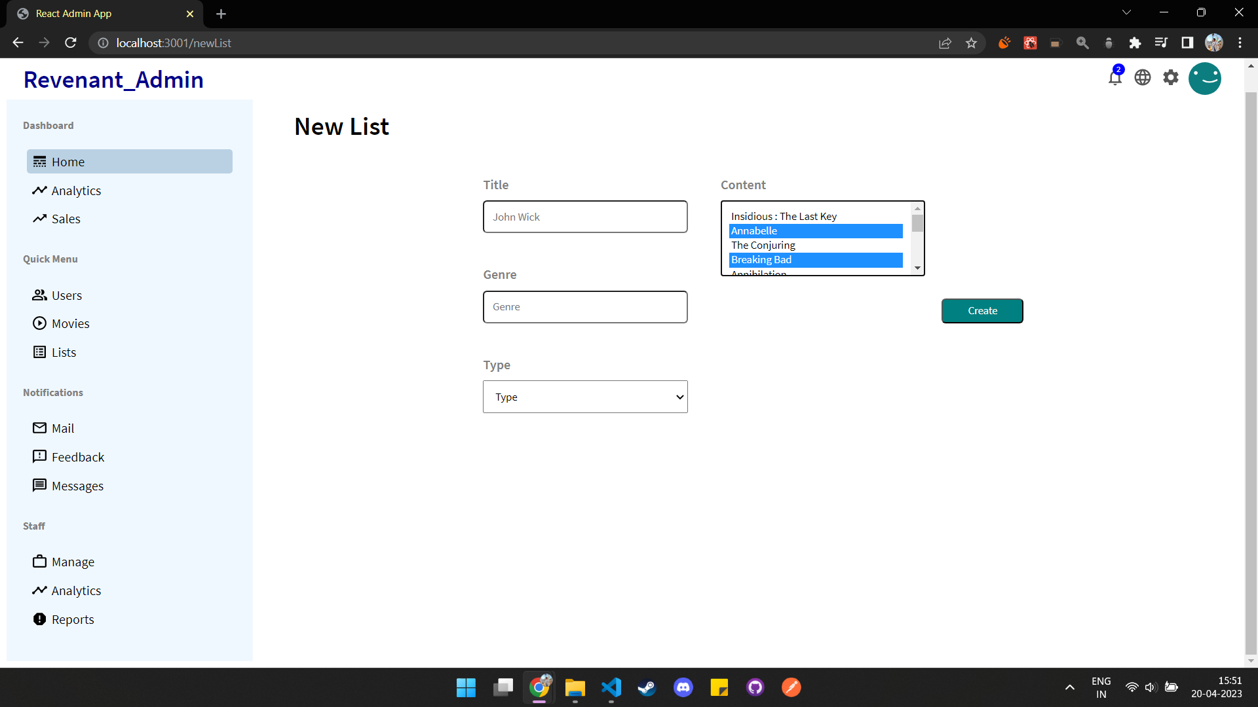Open Movies menu item

click(x=71, y=323)
